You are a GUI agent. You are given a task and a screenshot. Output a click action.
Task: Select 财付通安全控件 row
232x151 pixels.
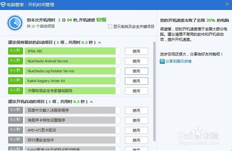pyautogui.click(x=72, y=140)
